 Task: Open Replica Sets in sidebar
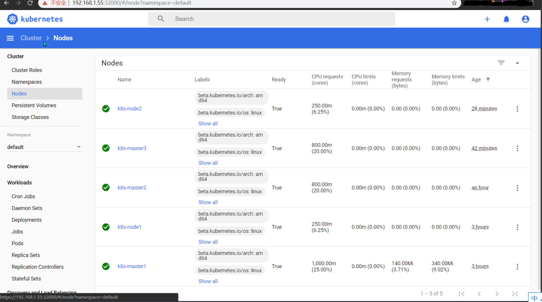tap(26, 255)
